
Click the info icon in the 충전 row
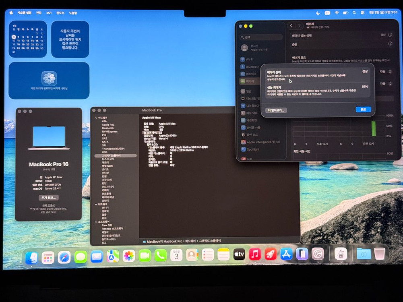390,44
